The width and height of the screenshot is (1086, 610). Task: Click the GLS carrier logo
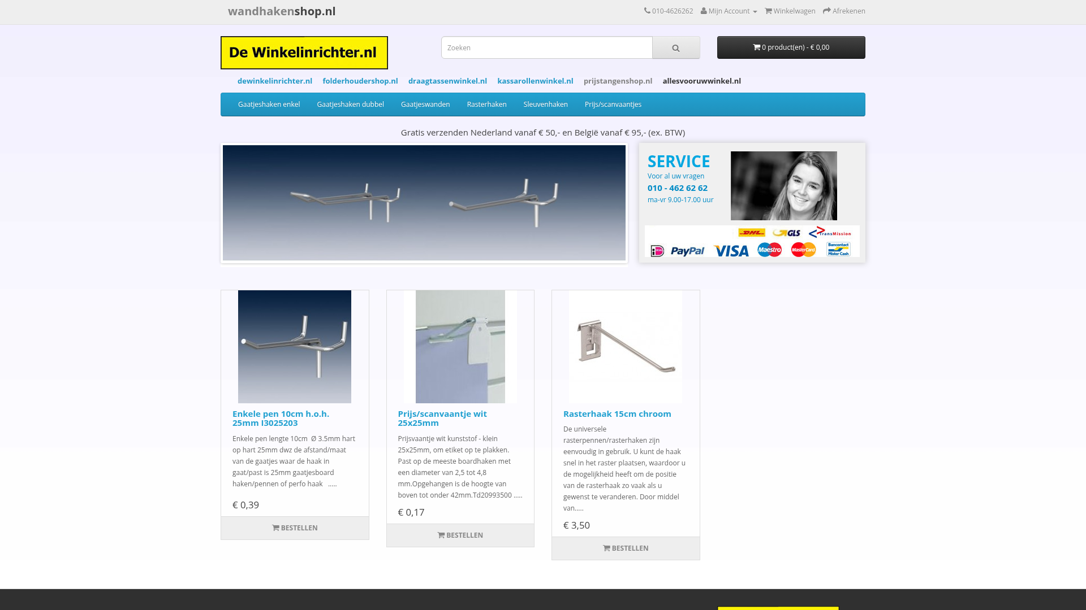point(787,233)
